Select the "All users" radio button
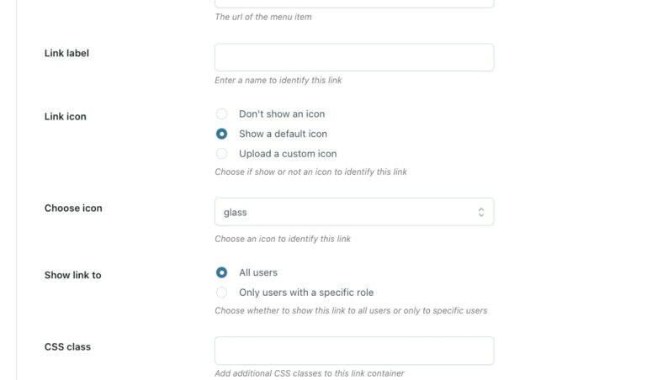The width and height of the screenshot is (647, 380). click(222, 272)
